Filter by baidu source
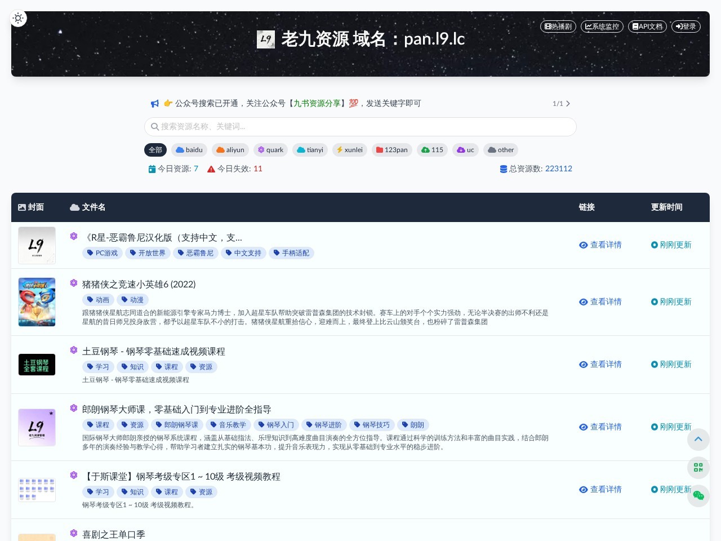 [189, 150]
